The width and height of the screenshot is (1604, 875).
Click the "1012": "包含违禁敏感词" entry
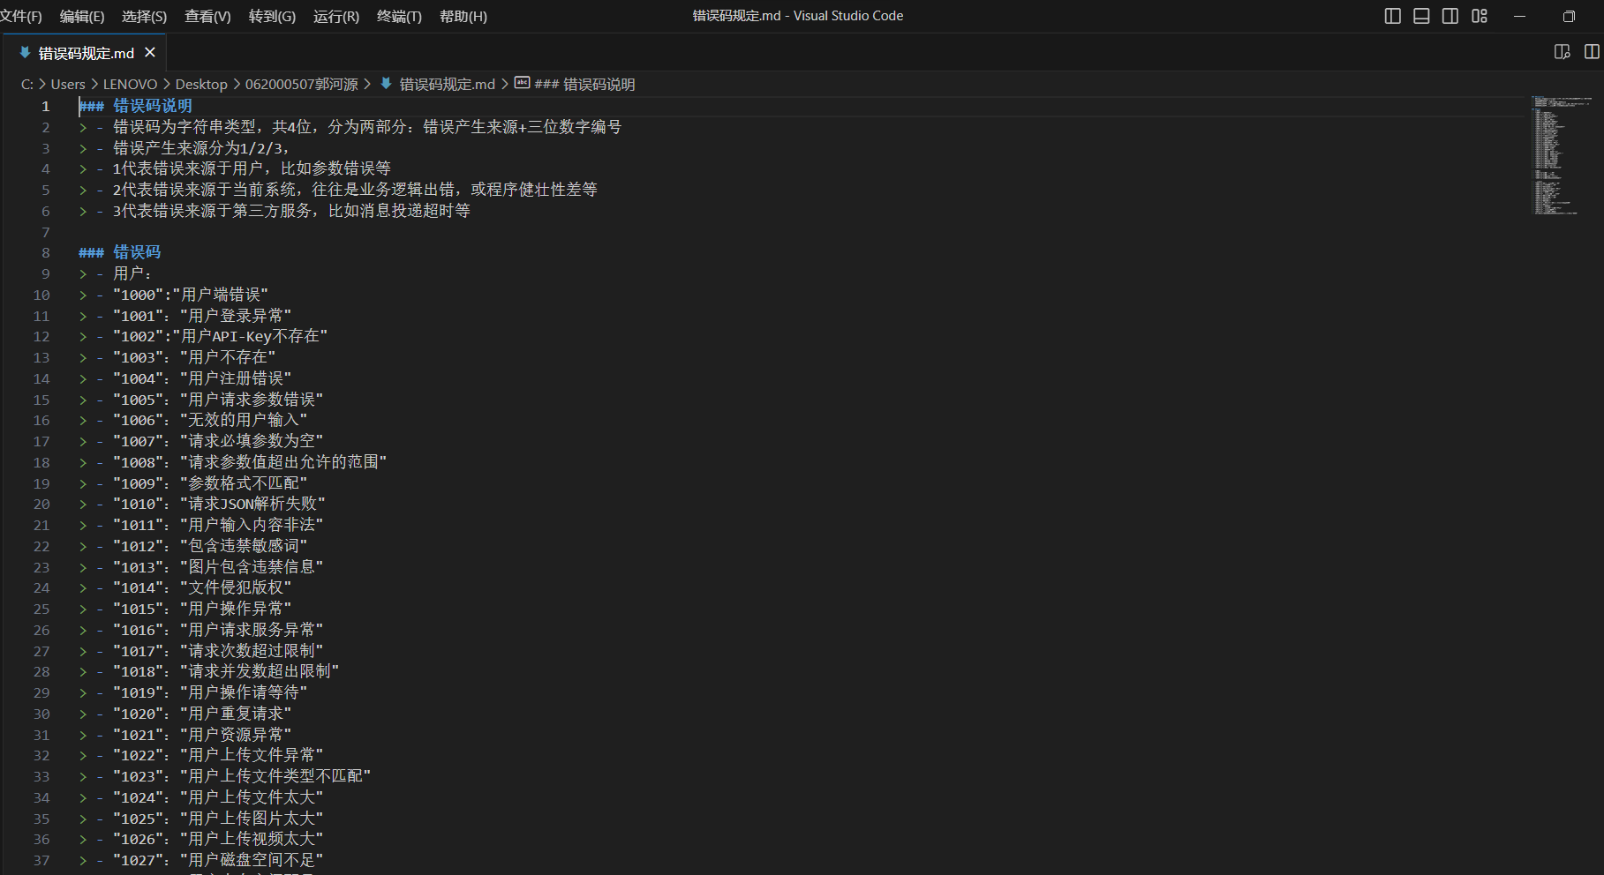tap(210, 546)
